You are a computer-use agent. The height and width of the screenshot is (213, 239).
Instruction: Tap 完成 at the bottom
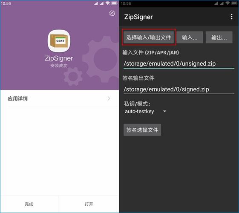coord(29,204)
